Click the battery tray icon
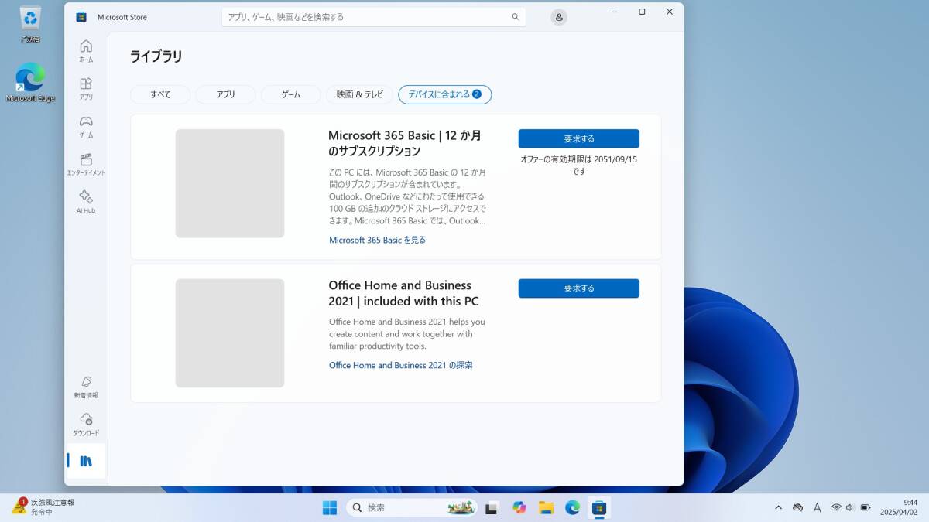 click(x=866, y=507)
